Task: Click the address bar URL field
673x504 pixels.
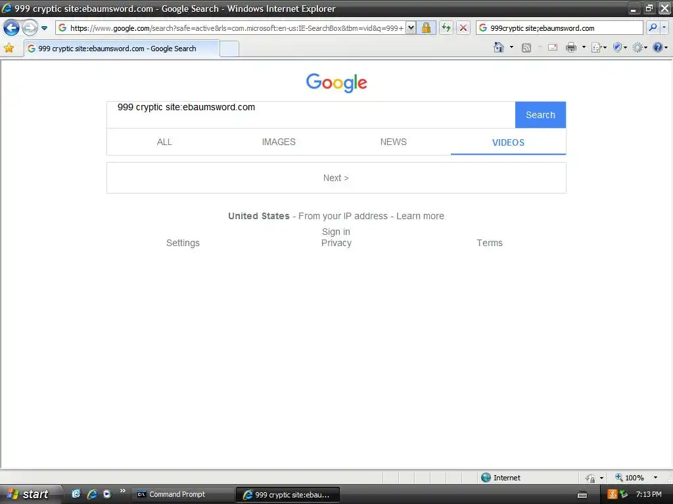Action: coord(236,28)
